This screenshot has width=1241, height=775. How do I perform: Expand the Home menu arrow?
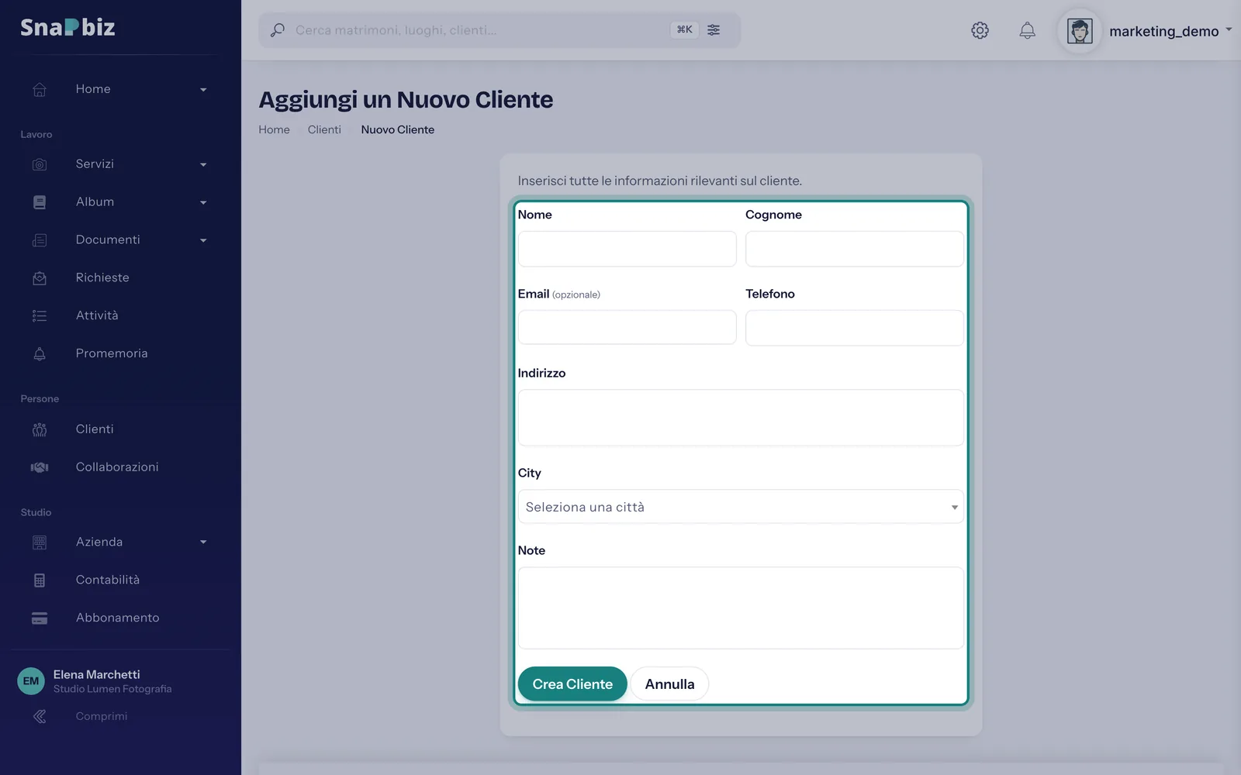coord(203,90)
